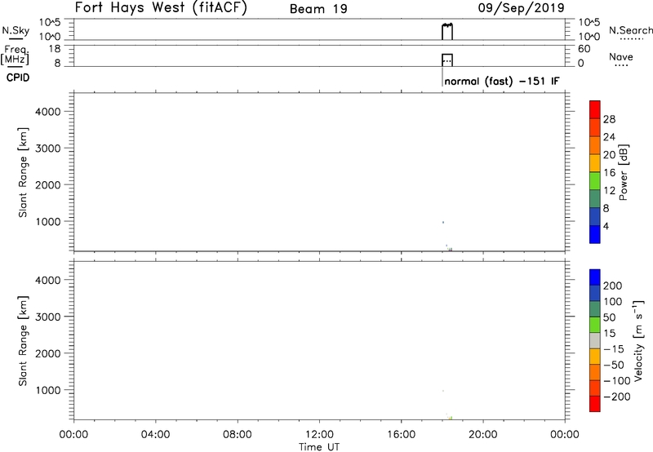Click "Slant Range [km]" on the power panel
Screen dimensions: 653x452
point(23,172)
